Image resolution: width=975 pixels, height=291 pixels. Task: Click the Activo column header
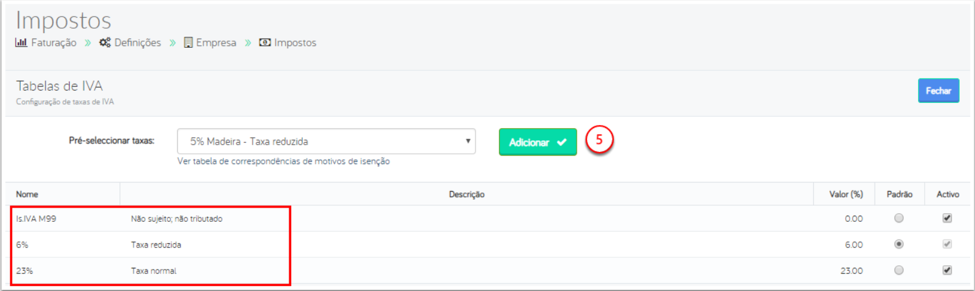947,194
